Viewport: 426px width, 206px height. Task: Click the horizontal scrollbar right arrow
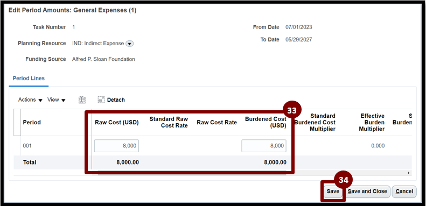409,173
